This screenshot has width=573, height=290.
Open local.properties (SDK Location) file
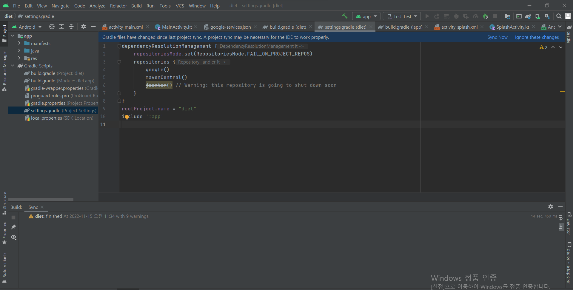click(59, 118)
